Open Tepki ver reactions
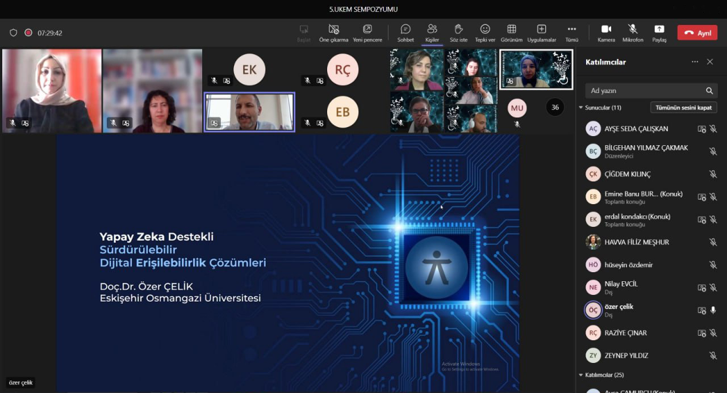This screenshot has width=727, height=393. tap(484, 33)
